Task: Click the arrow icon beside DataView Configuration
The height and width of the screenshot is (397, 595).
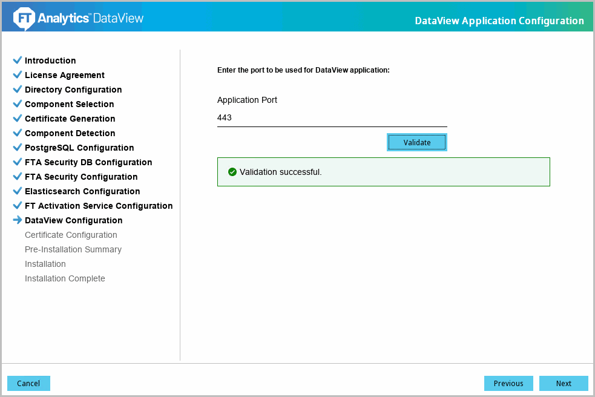Action: point(18,220)
